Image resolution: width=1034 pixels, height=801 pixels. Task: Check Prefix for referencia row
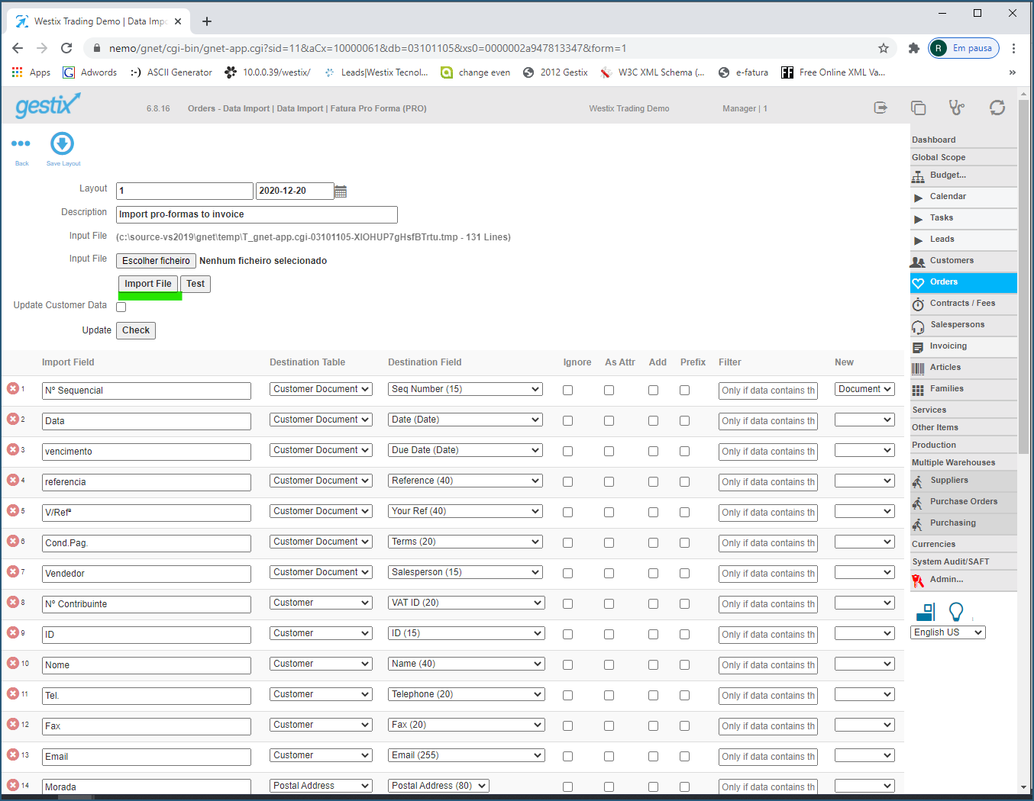coord(684,481)
